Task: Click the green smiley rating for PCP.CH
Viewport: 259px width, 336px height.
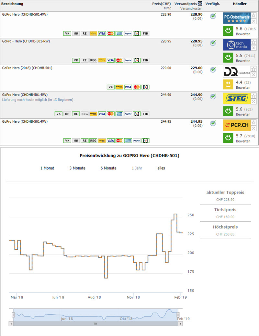Action: point(228,138)
